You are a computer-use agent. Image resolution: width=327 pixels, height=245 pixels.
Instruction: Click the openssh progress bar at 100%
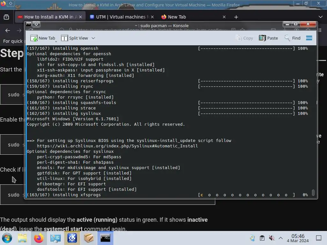pos(247,48)
